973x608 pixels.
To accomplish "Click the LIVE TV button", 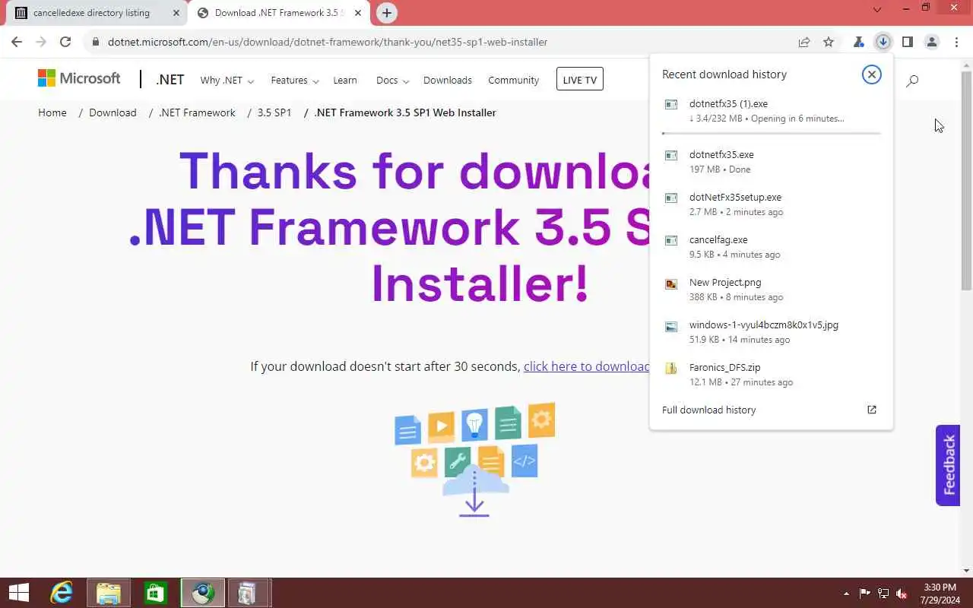I will coord(580,79).
